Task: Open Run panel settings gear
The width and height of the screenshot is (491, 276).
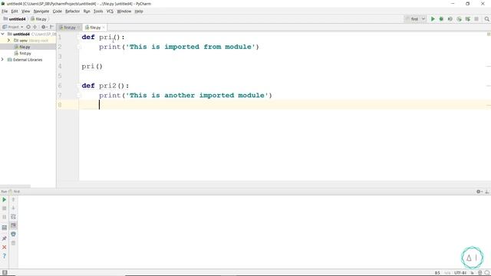Action: pyautogui.click(x=479, y=192)
